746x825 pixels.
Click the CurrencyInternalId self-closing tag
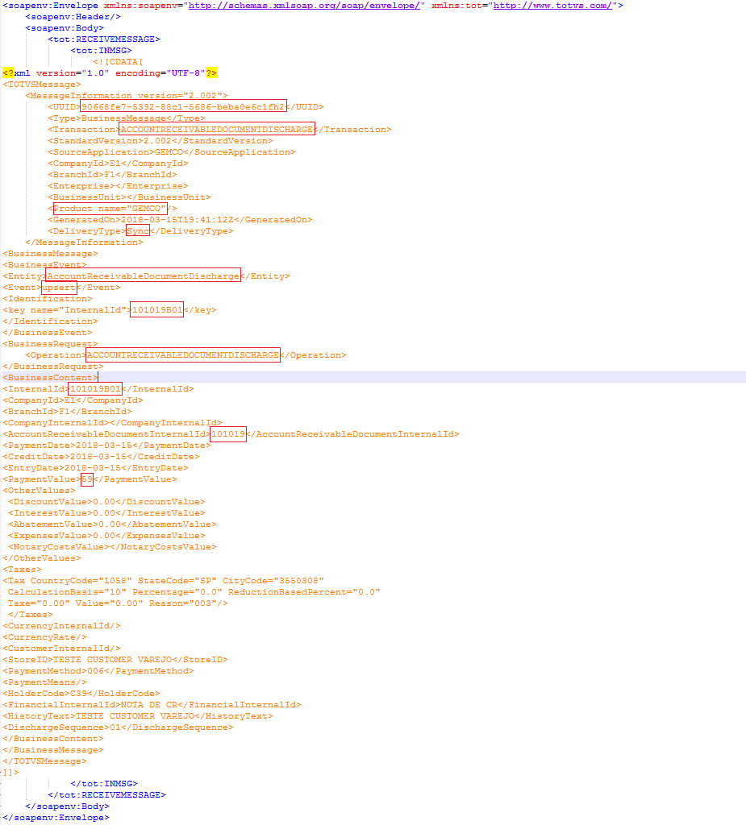(61, 626)
